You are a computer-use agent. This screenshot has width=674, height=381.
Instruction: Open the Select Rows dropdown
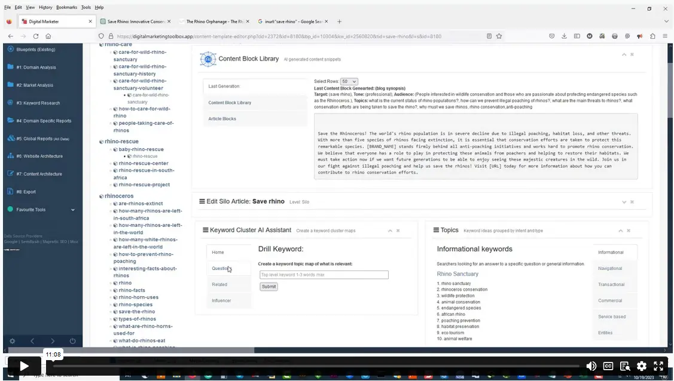point(349,81)
